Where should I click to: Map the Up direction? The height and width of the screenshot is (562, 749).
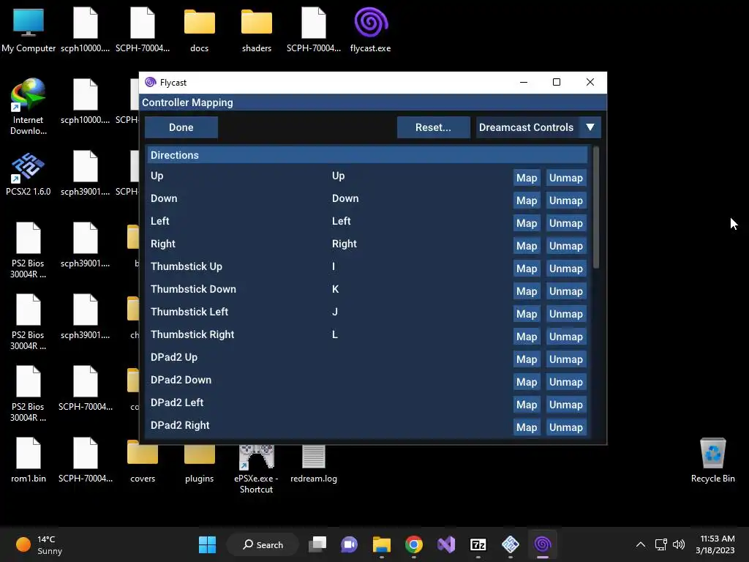pyautogui.click(x=527, y=178)
